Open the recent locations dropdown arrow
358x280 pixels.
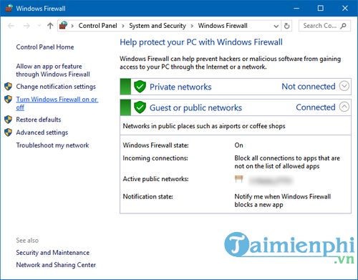[39, 26]
